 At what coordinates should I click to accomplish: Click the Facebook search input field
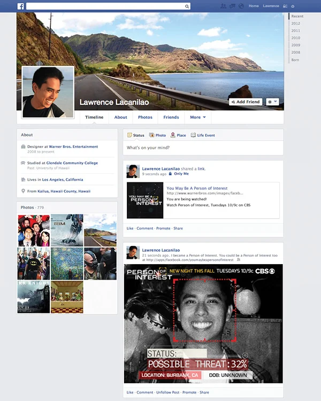point(108,6)
